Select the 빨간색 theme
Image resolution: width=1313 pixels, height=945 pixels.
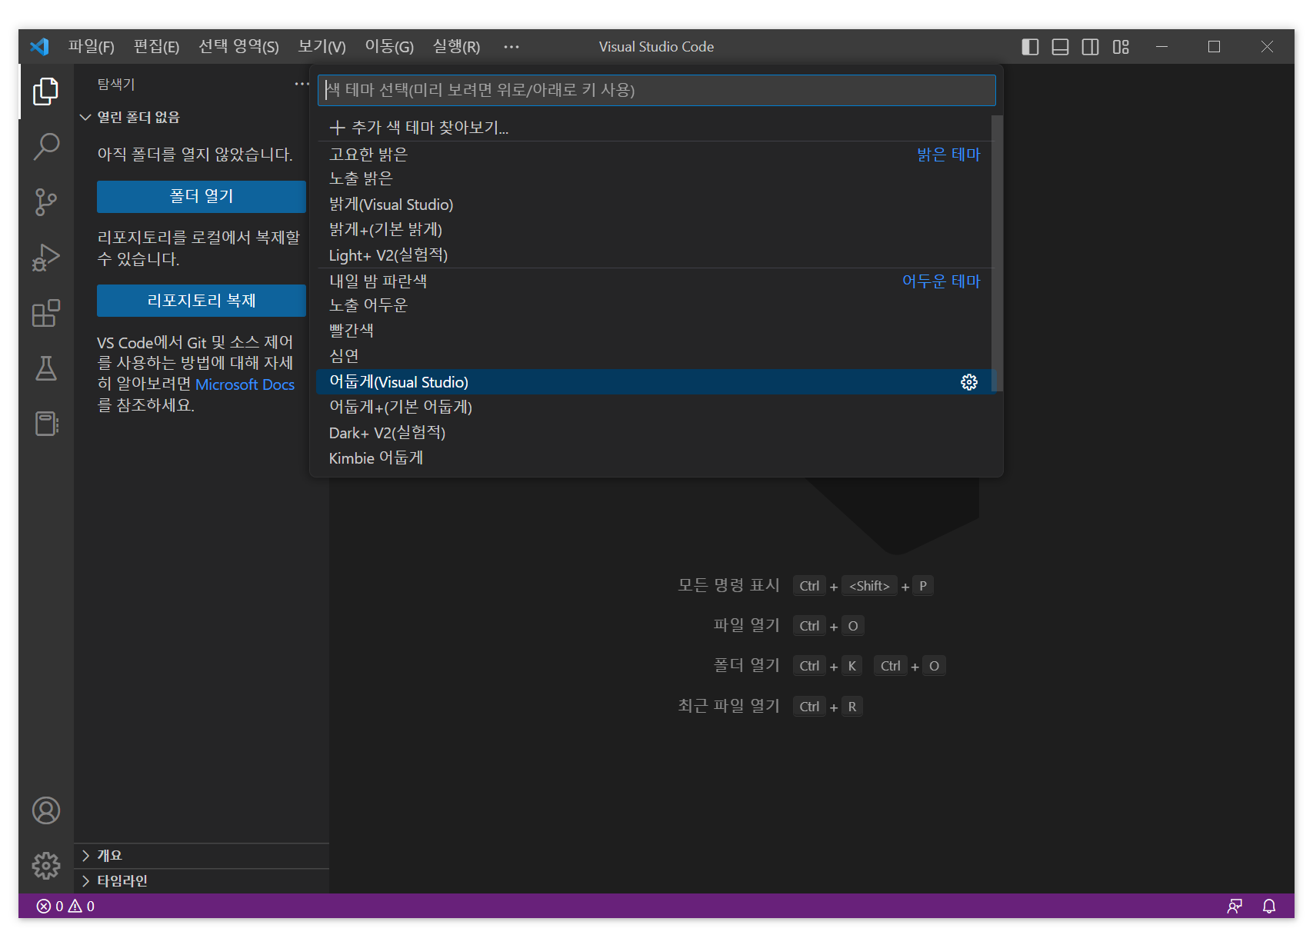click(x=655, y=331)
